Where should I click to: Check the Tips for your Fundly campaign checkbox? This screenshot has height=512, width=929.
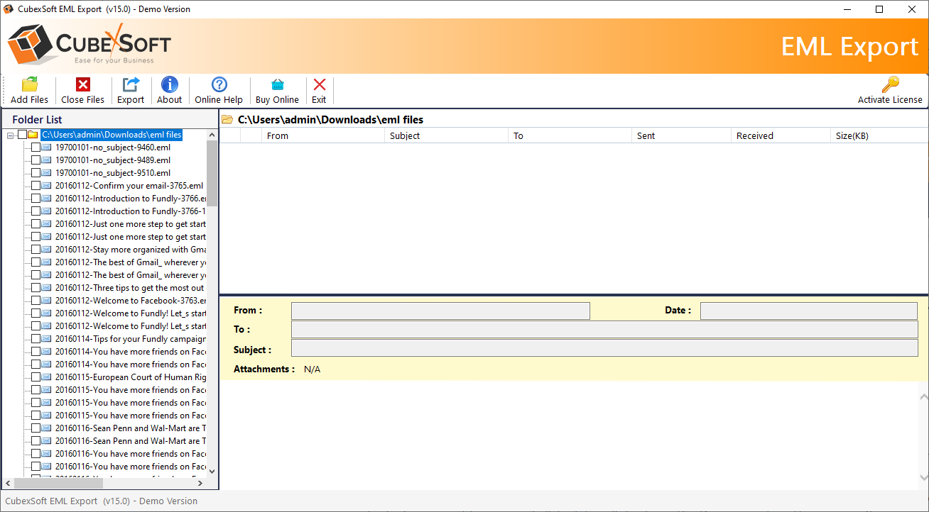click(x=36, y=339)
